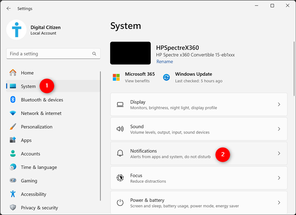Click the Accessibility figure icon

13,194
